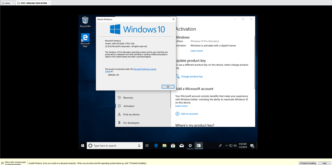The width and height of the screenshot is (332, 165).
Task: Minimize the Settings window
Action: coord(235,19)
